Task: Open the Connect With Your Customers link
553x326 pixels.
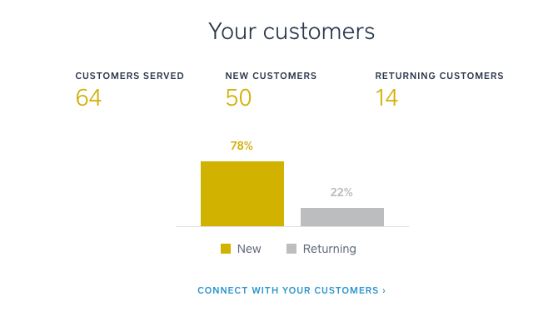Action: tap(291, 290)
